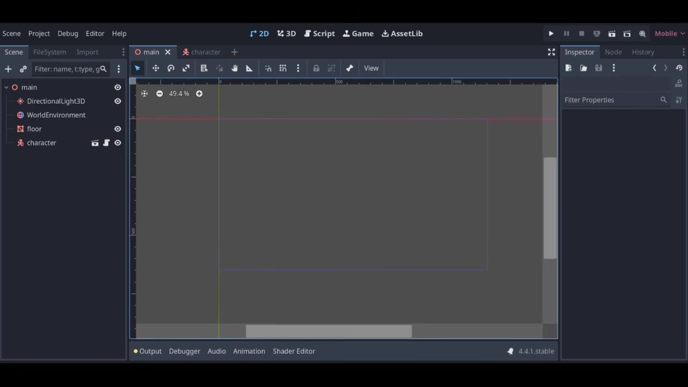The width and height of the screenshot is (688, 387).
Task: Hide the main node visibility eye
Action: pos(118,87)
